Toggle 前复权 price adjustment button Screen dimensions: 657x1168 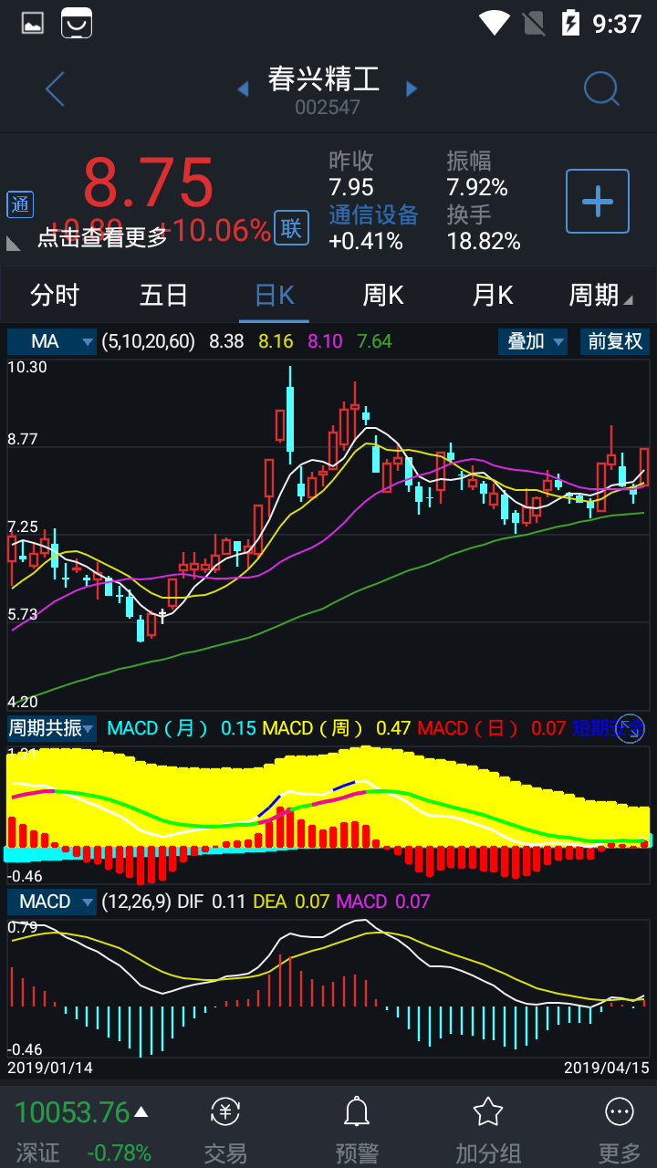[x=615, y=341]
